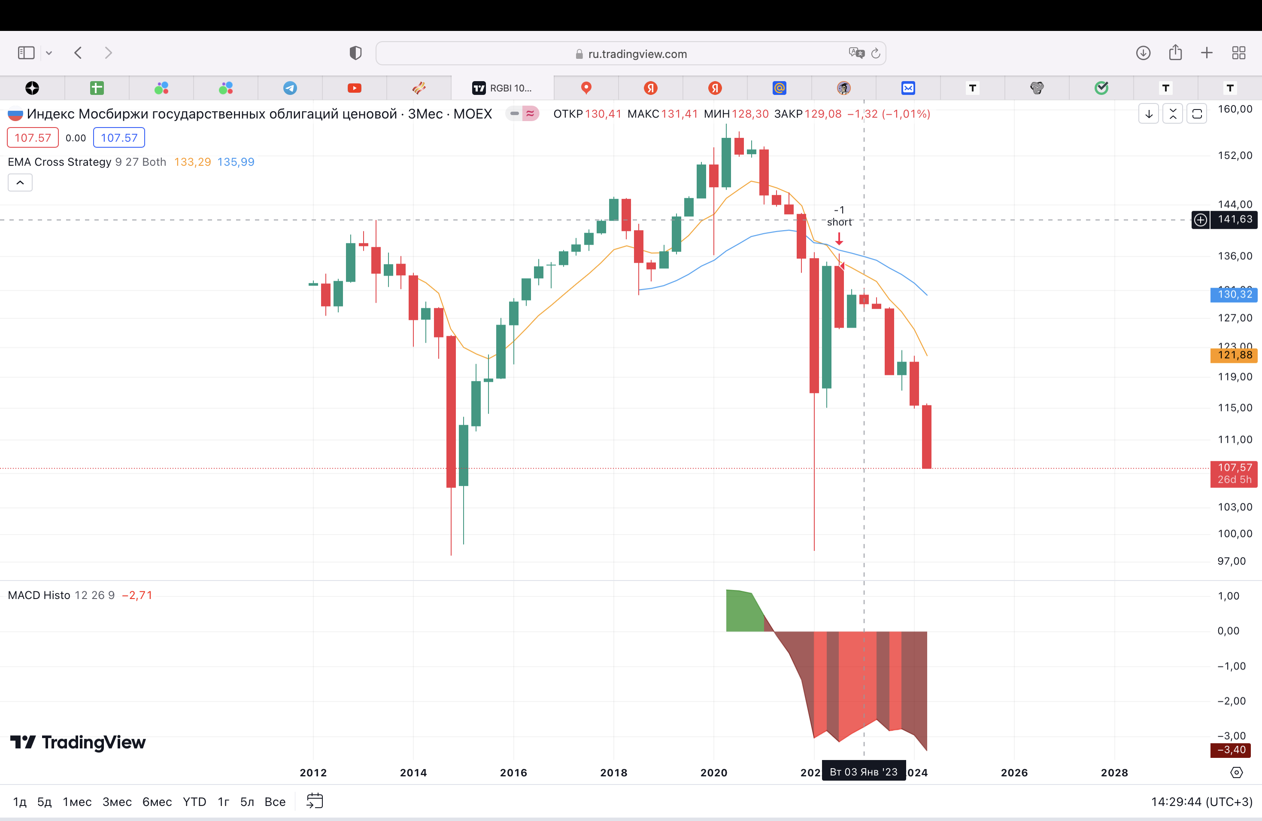Click the Safari sidebar toggle icon
The height and width of the screenshot is (821, 1262).
pyautogui.click(x=26, y=53)
